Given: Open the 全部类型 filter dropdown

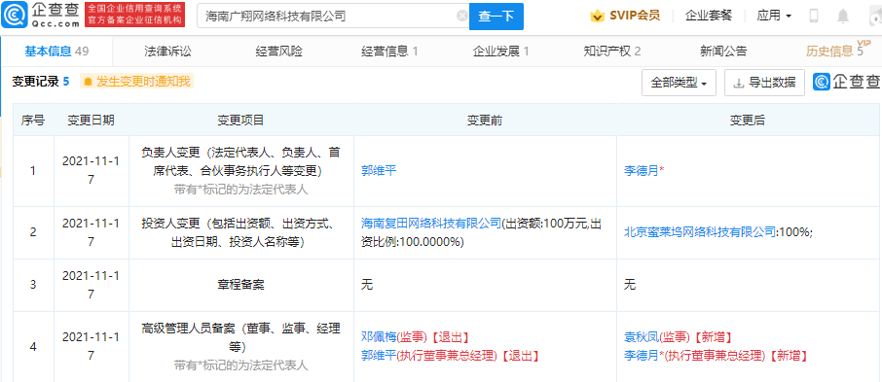Looking at the screenshot, I should [679, 84].
